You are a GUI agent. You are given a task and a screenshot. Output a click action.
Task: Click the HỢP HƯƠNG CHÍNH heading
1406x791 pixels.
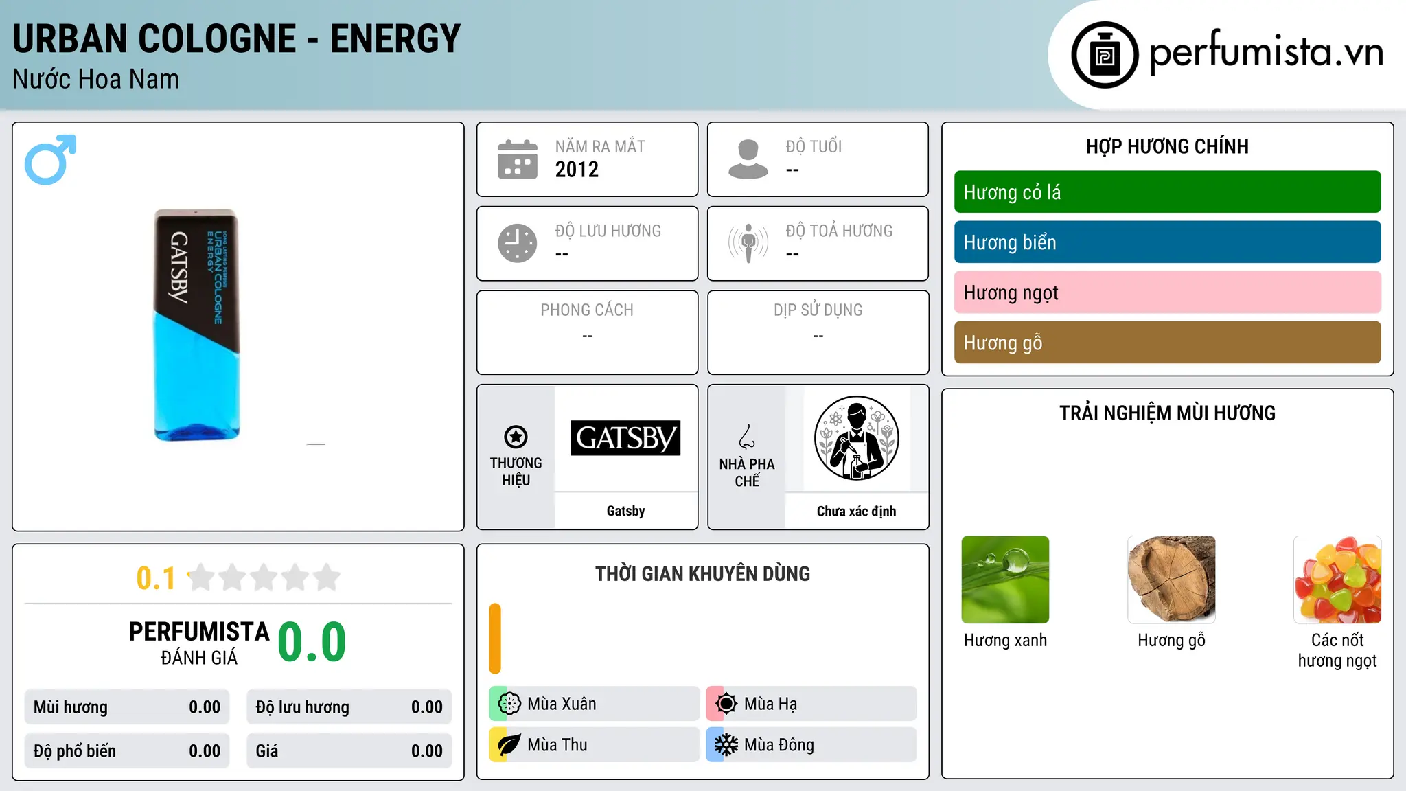(1167, 146)
